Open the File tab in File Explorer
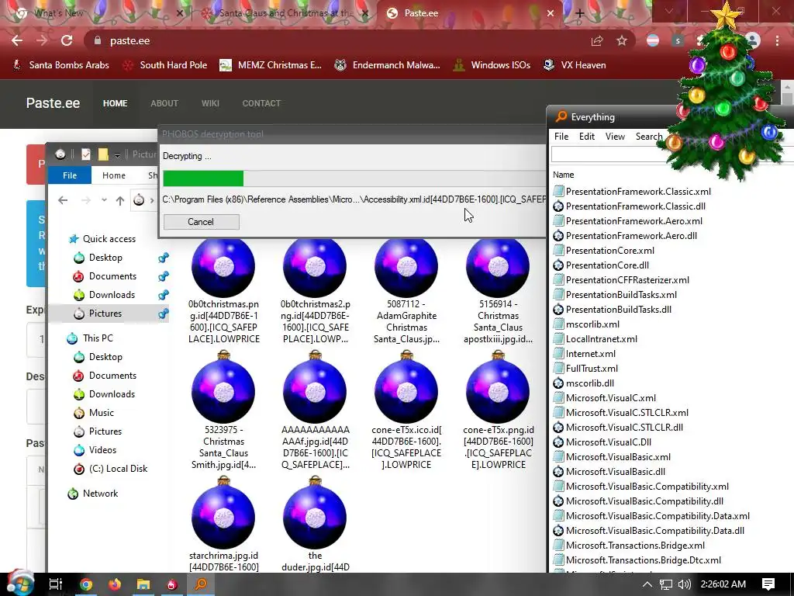This screenshot has height=596, width=794. tap(70, 175)
